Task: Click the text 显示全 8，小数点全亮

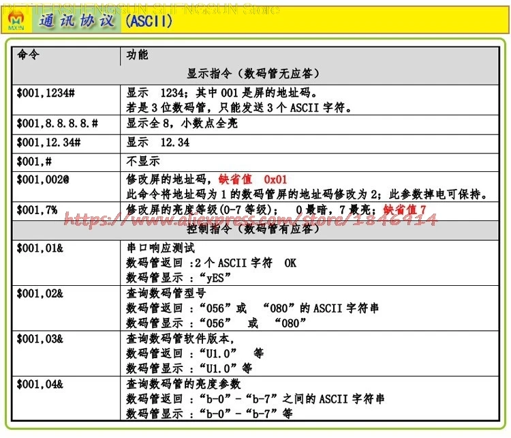Action: [x=182, y=123]
